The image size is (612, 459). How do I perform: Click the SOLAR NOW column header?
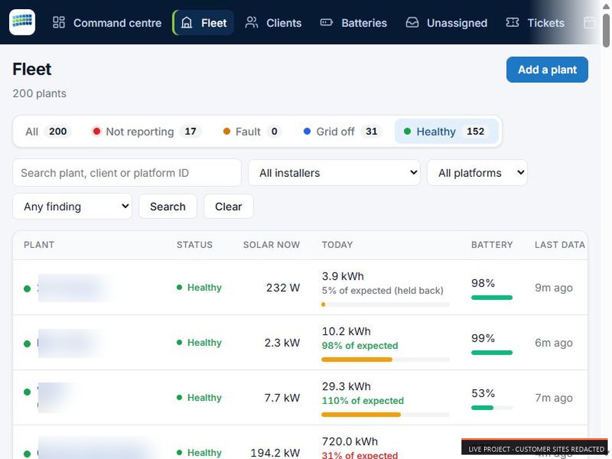click(272, 245)
